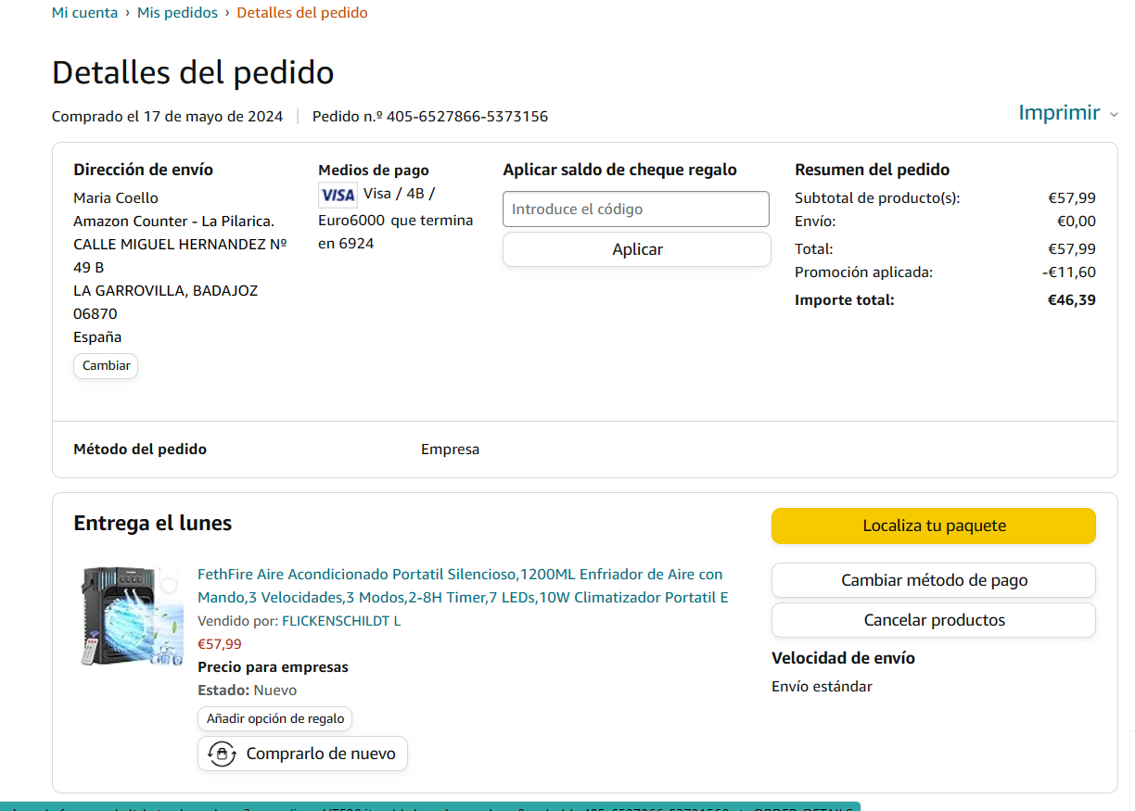This screenshot has height=811, width=1135.
Task: Click Comprarlo de nuevo button
Action: 302,754
